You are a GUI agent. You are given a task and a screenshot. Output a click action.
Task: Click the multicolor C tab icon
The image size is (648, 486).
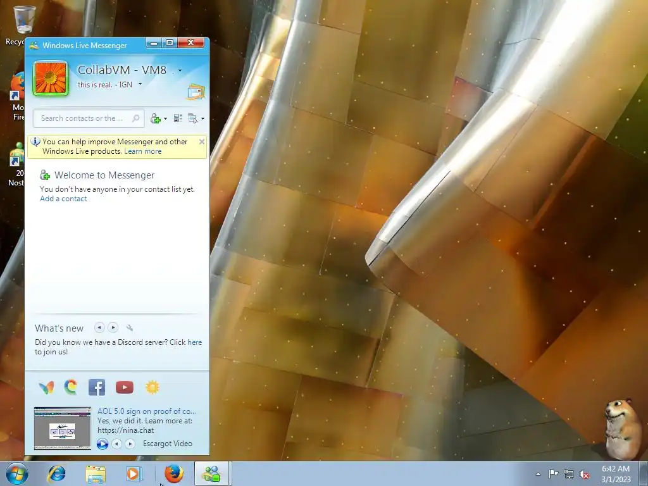pyautogui.click(x=71, y=387)
